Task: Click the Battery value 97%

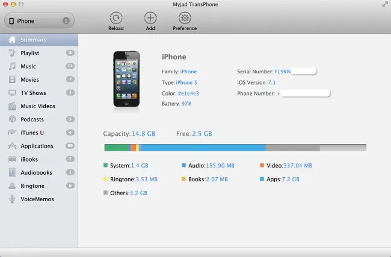Action: [186, 104]
